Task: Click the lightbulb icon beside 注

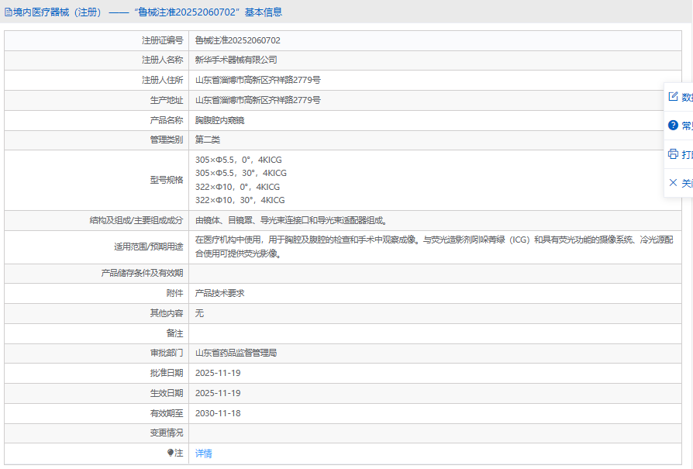Action: pos(171,453)
